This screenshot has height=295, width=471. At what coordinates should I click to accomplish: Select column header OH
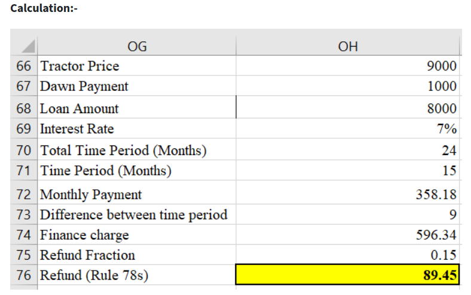tap(348, 47)
